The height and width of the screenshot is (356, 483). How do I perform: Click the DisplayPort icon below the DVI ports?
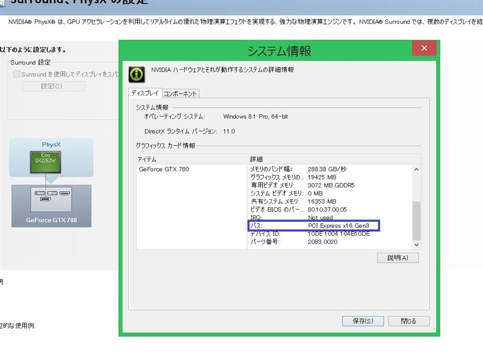click(x=46, y=199)
